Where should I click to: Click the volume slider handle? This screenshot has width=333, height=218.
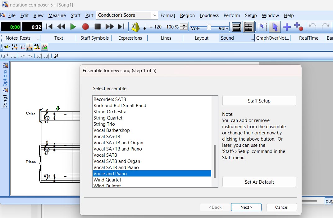(209, 27)
